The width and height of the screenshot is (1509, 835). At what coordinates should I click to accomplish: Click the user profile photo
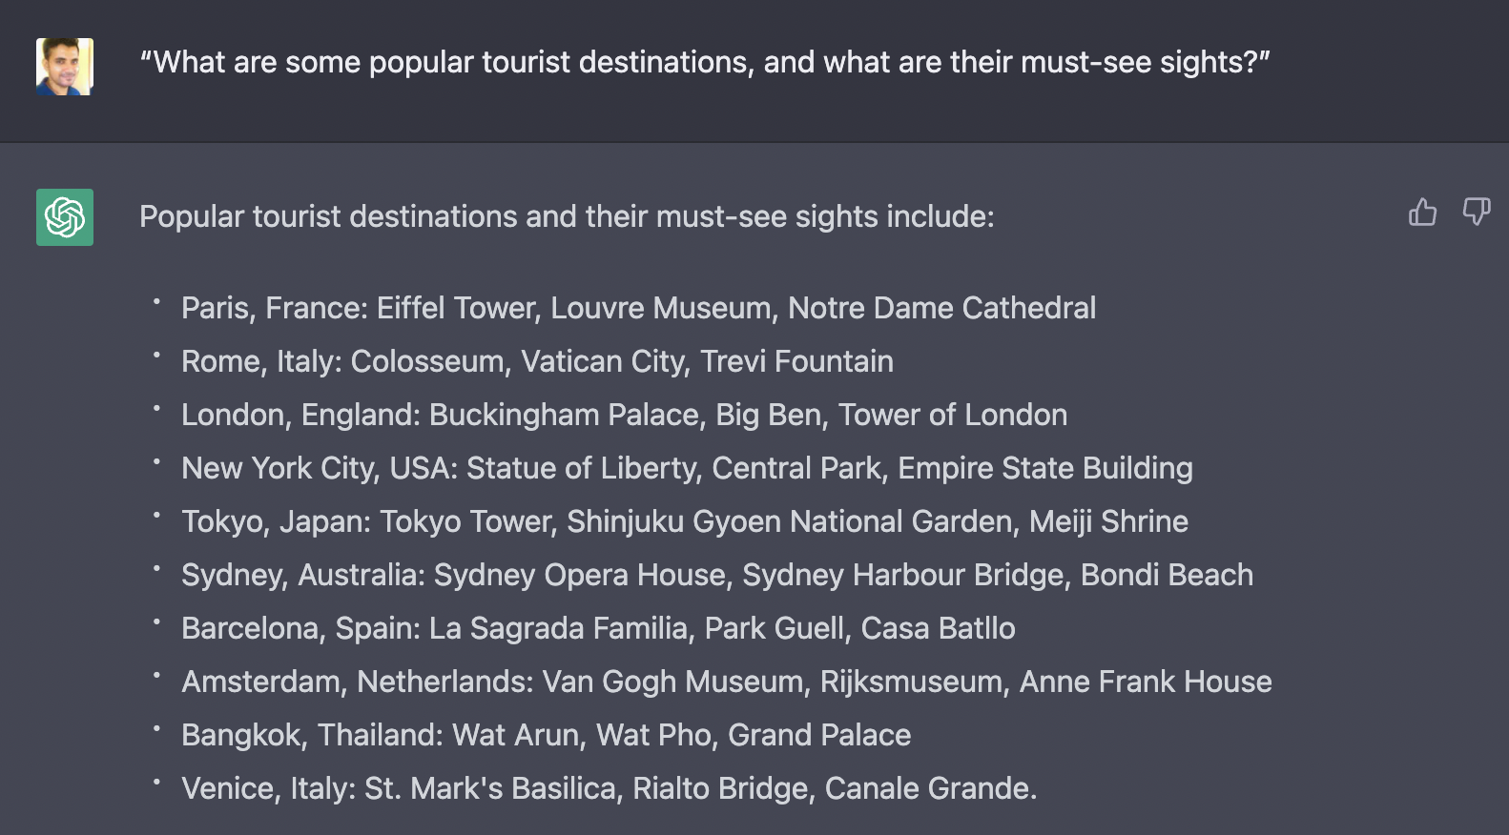65,67
